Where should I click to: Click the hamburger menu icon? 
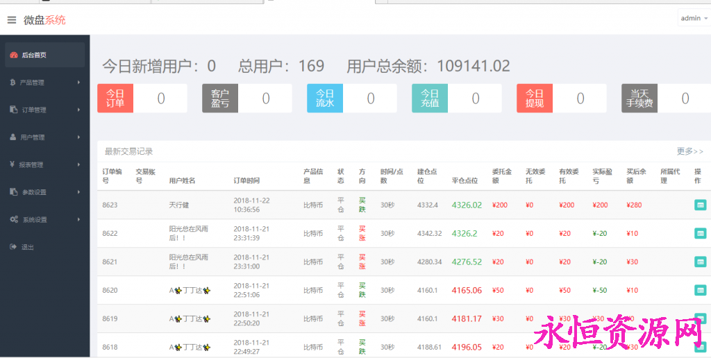coord(11,20)
